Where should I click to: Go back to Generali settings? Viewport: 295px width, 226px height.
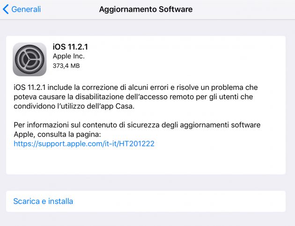[22, 9]
